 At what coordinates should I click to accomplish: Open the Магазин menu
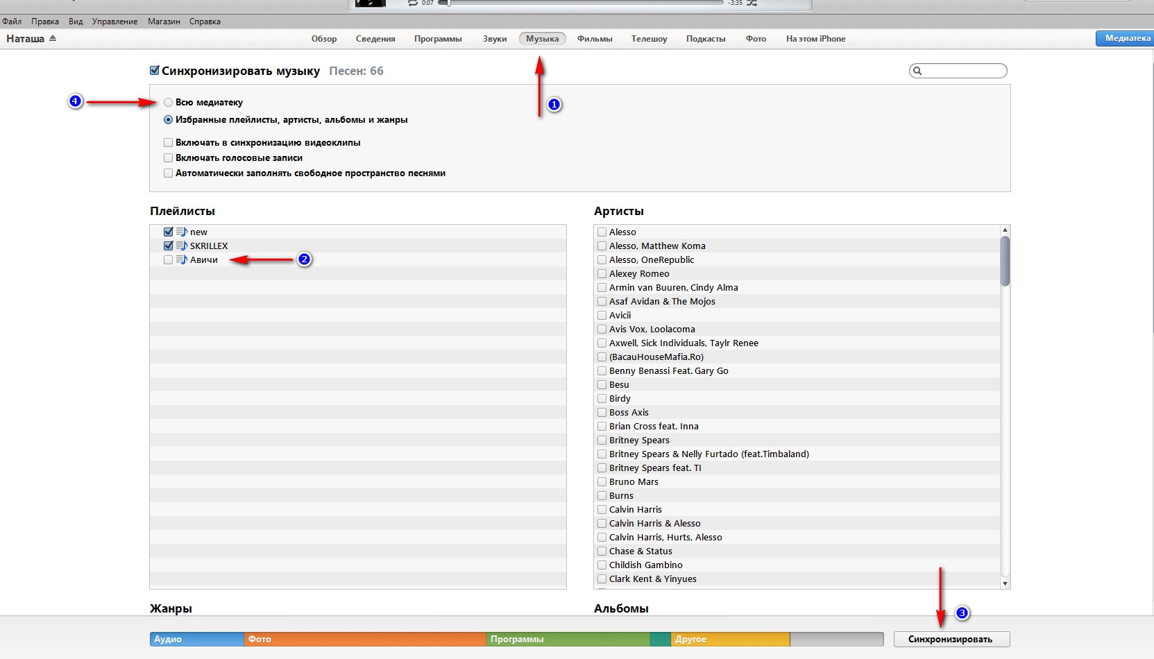164,22
